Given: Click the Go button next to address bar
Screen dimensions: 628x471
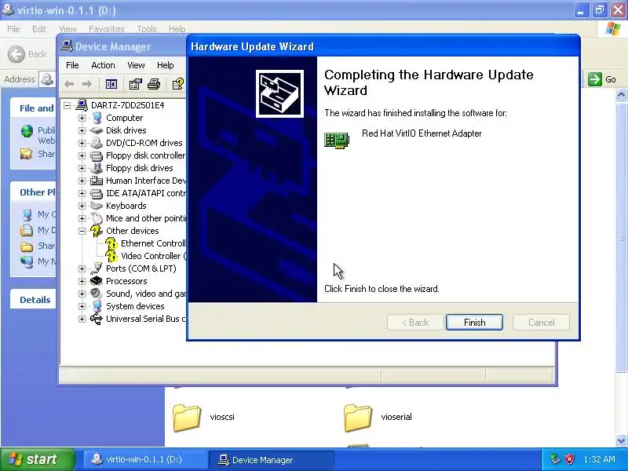Looking at the screenshot, I should pos(602,79).
